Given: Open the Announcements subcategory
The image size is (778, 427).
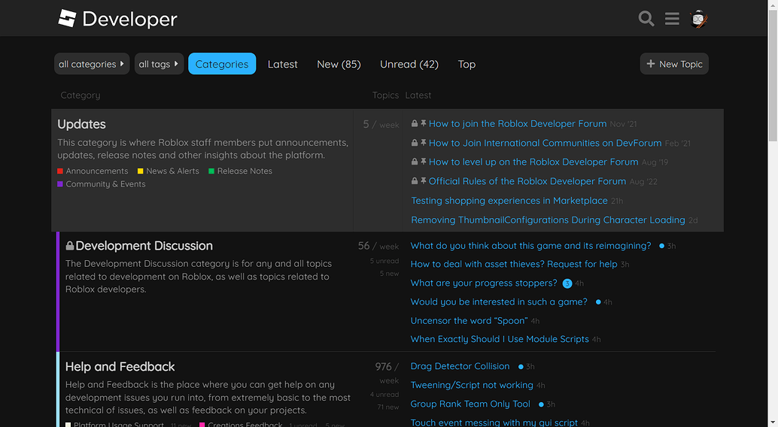Looking at the screenshot, I should (x=97, y=171).
